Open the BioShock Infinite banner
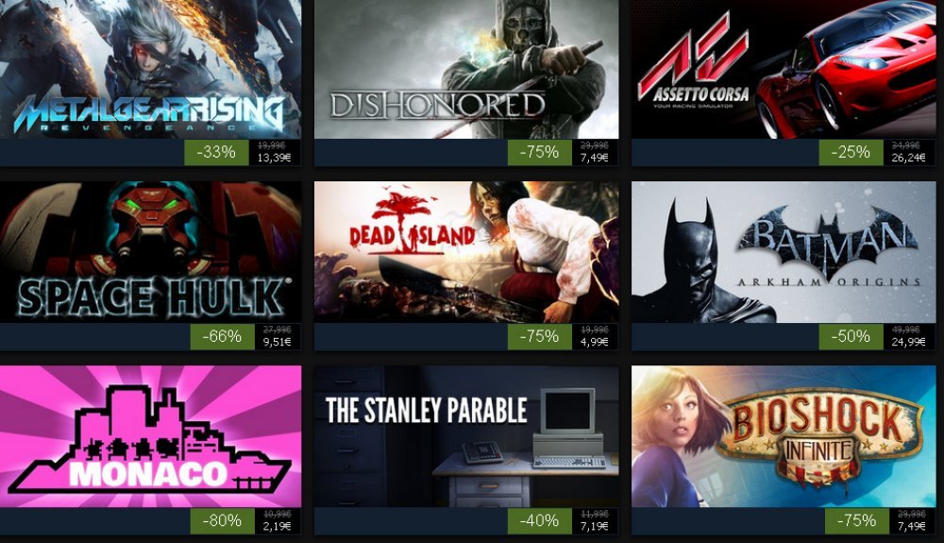 tap(784, 436)
